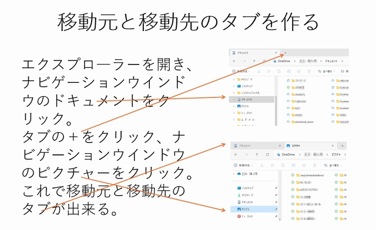The width and height of the screenshot is (376, 230).
Task: Click ピクチャ breadcrumb in two-tab Explorer address bar
Action: tap(336, 155)
